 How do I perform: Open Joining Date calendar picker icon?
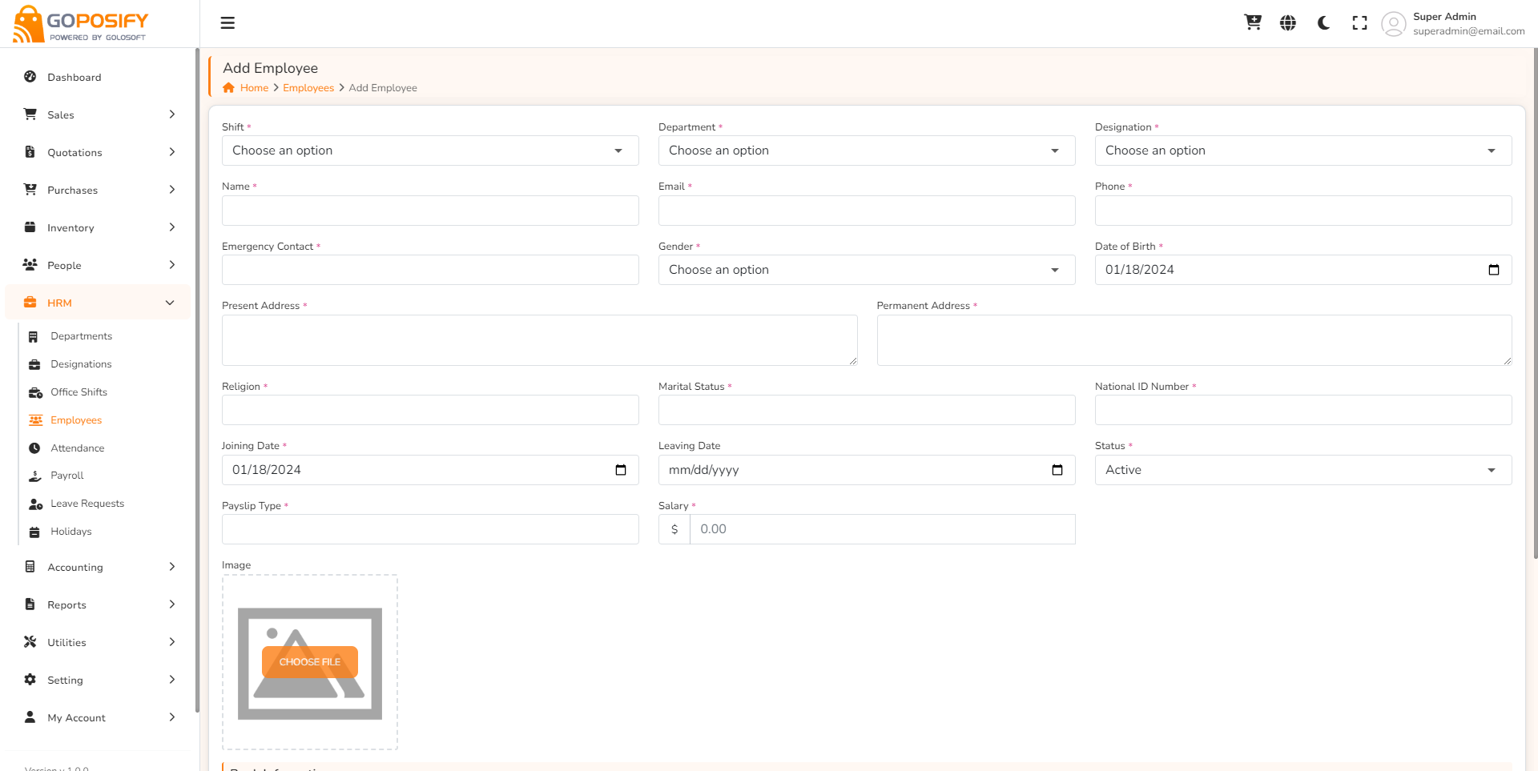(621, 470)
